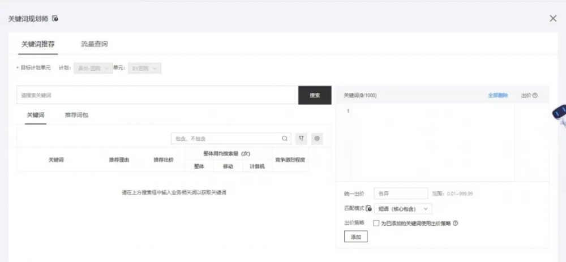
Task: Open the funnel filter icon above the table
Action: click(301, 138)
